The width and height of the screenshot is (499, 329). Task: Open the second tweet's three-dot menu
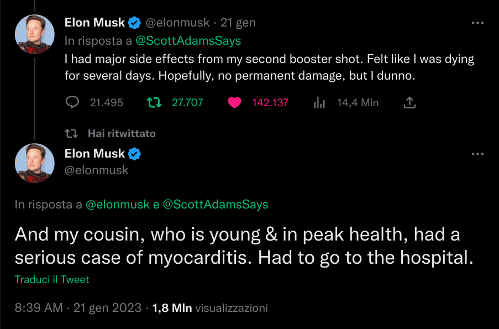pyautogui.click(x=477, y=154)
